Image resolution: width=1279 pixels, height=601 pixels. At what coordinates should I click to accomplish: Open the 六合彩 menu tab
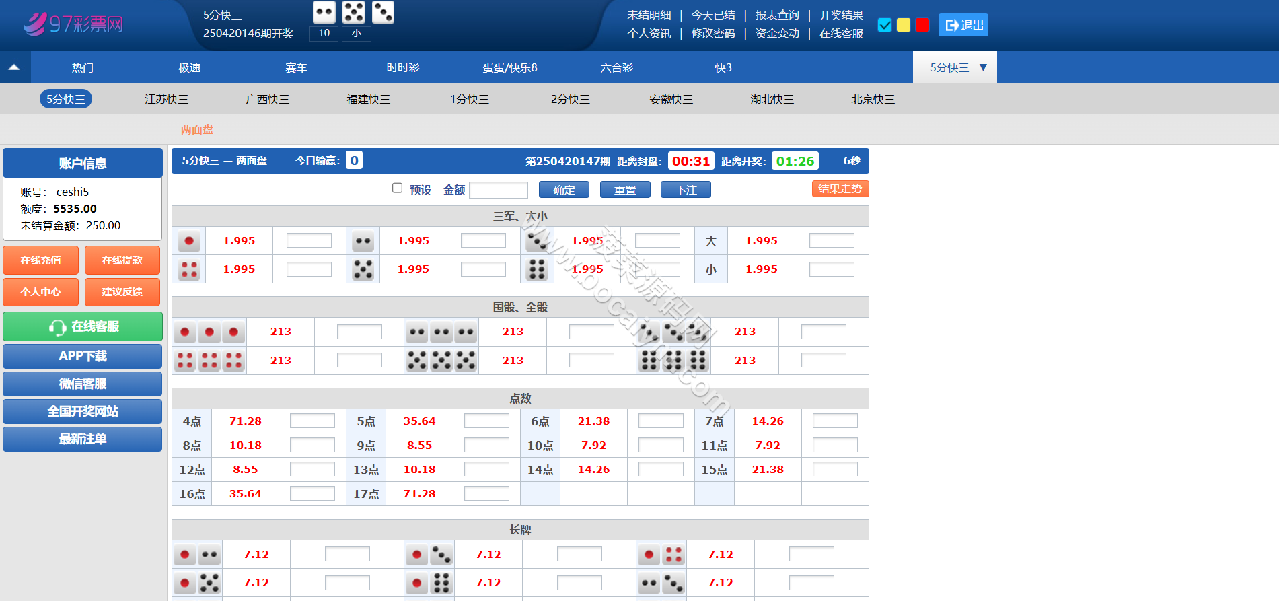point(616,67)
